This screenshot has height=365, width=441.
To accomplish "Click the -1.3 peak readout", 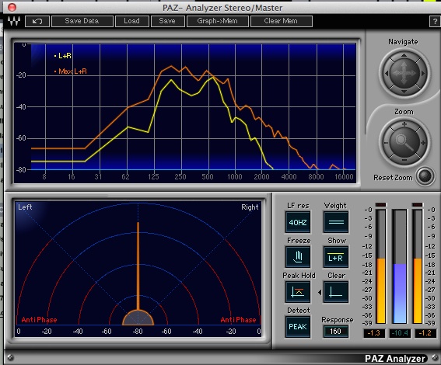I will click(374, 333).
